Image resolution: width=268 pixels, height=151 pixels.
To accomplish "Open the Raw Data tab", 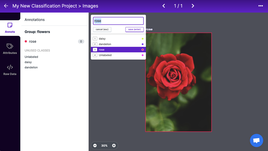I will click(x=10, y=70).
